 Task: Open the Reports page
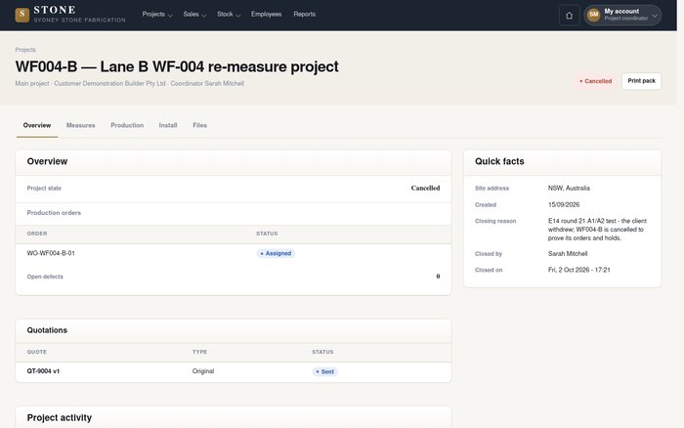pos(305,15)
